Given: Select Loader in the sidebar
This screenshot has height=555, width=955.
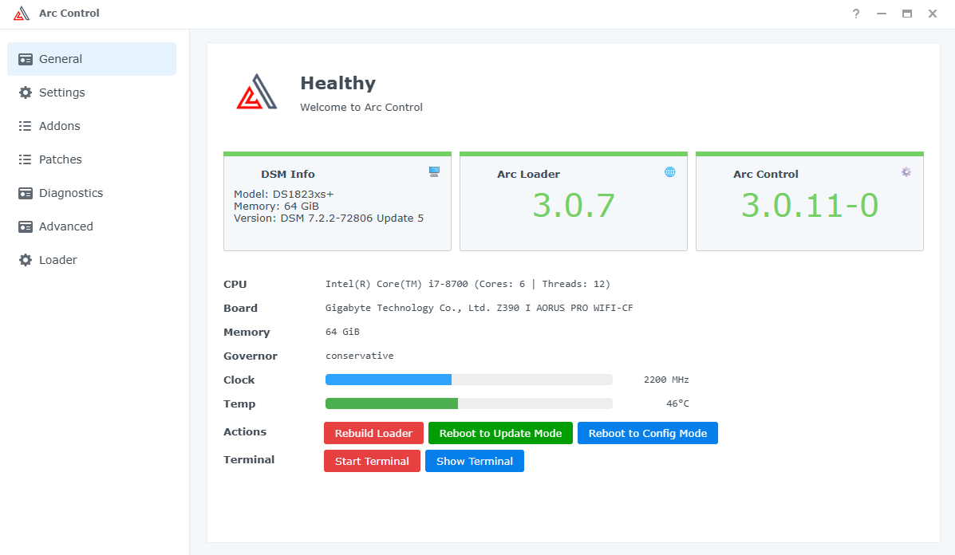Looking at the screenshot, I should 58,260.
